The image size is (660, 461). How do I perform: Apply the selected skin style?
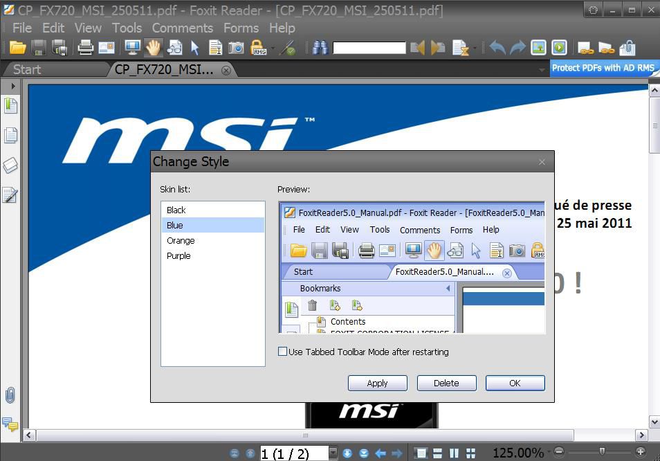(377, 383)
